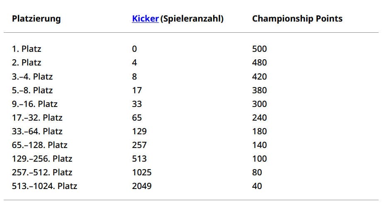The image size is (384, 206).
Task: Select the (Spieleranzahl) header text
Action: [x=192, y=19]
